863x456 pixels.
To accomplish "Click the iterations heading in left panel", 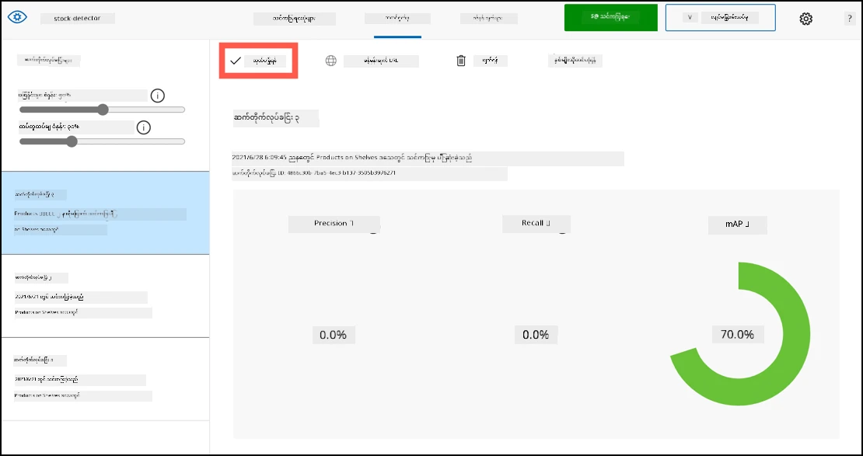I will tap(48, 60).
